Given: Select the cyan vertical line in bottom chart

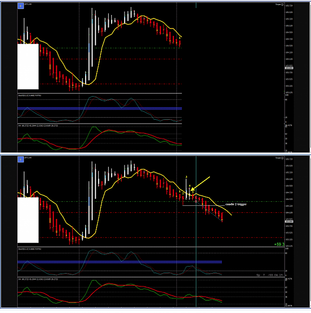Looking at the screenshot, I should pyautogui.click(x=196, y=231).
